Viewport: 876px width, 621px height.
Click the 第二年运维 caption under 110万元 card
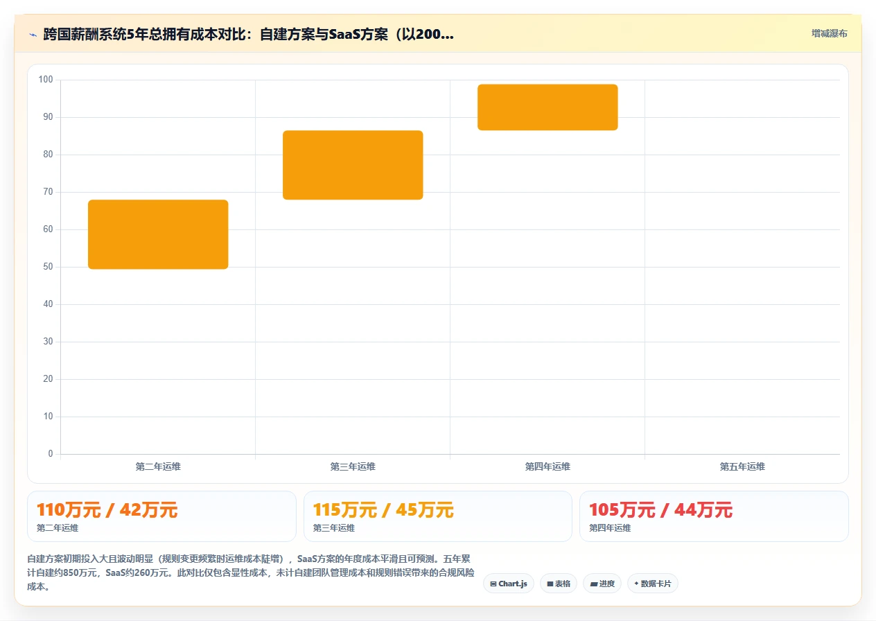click(x=58, y=528)
